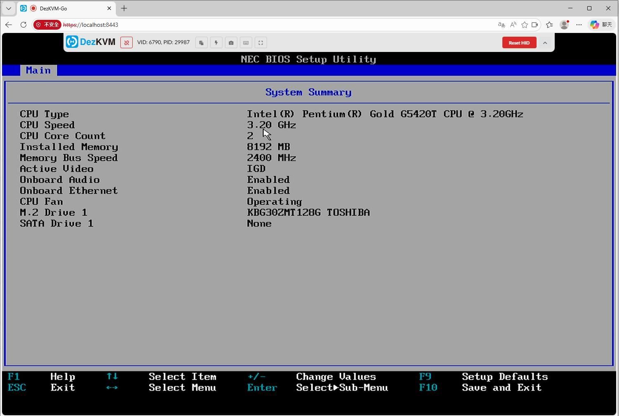619x416 pixels.
Task: Start read aloud from address bar
Action: pyautogui.click(x=513, y=25)
